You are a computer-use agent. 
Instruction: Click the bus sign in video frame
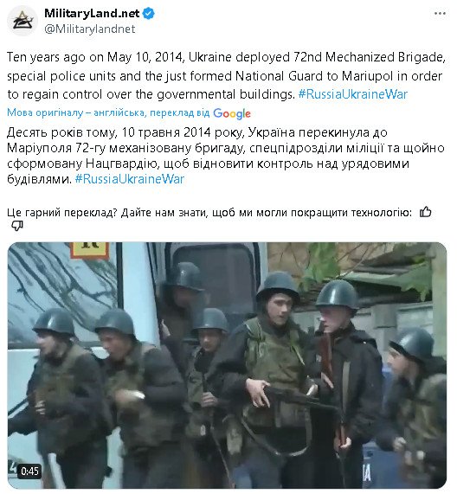coord(90,249)
